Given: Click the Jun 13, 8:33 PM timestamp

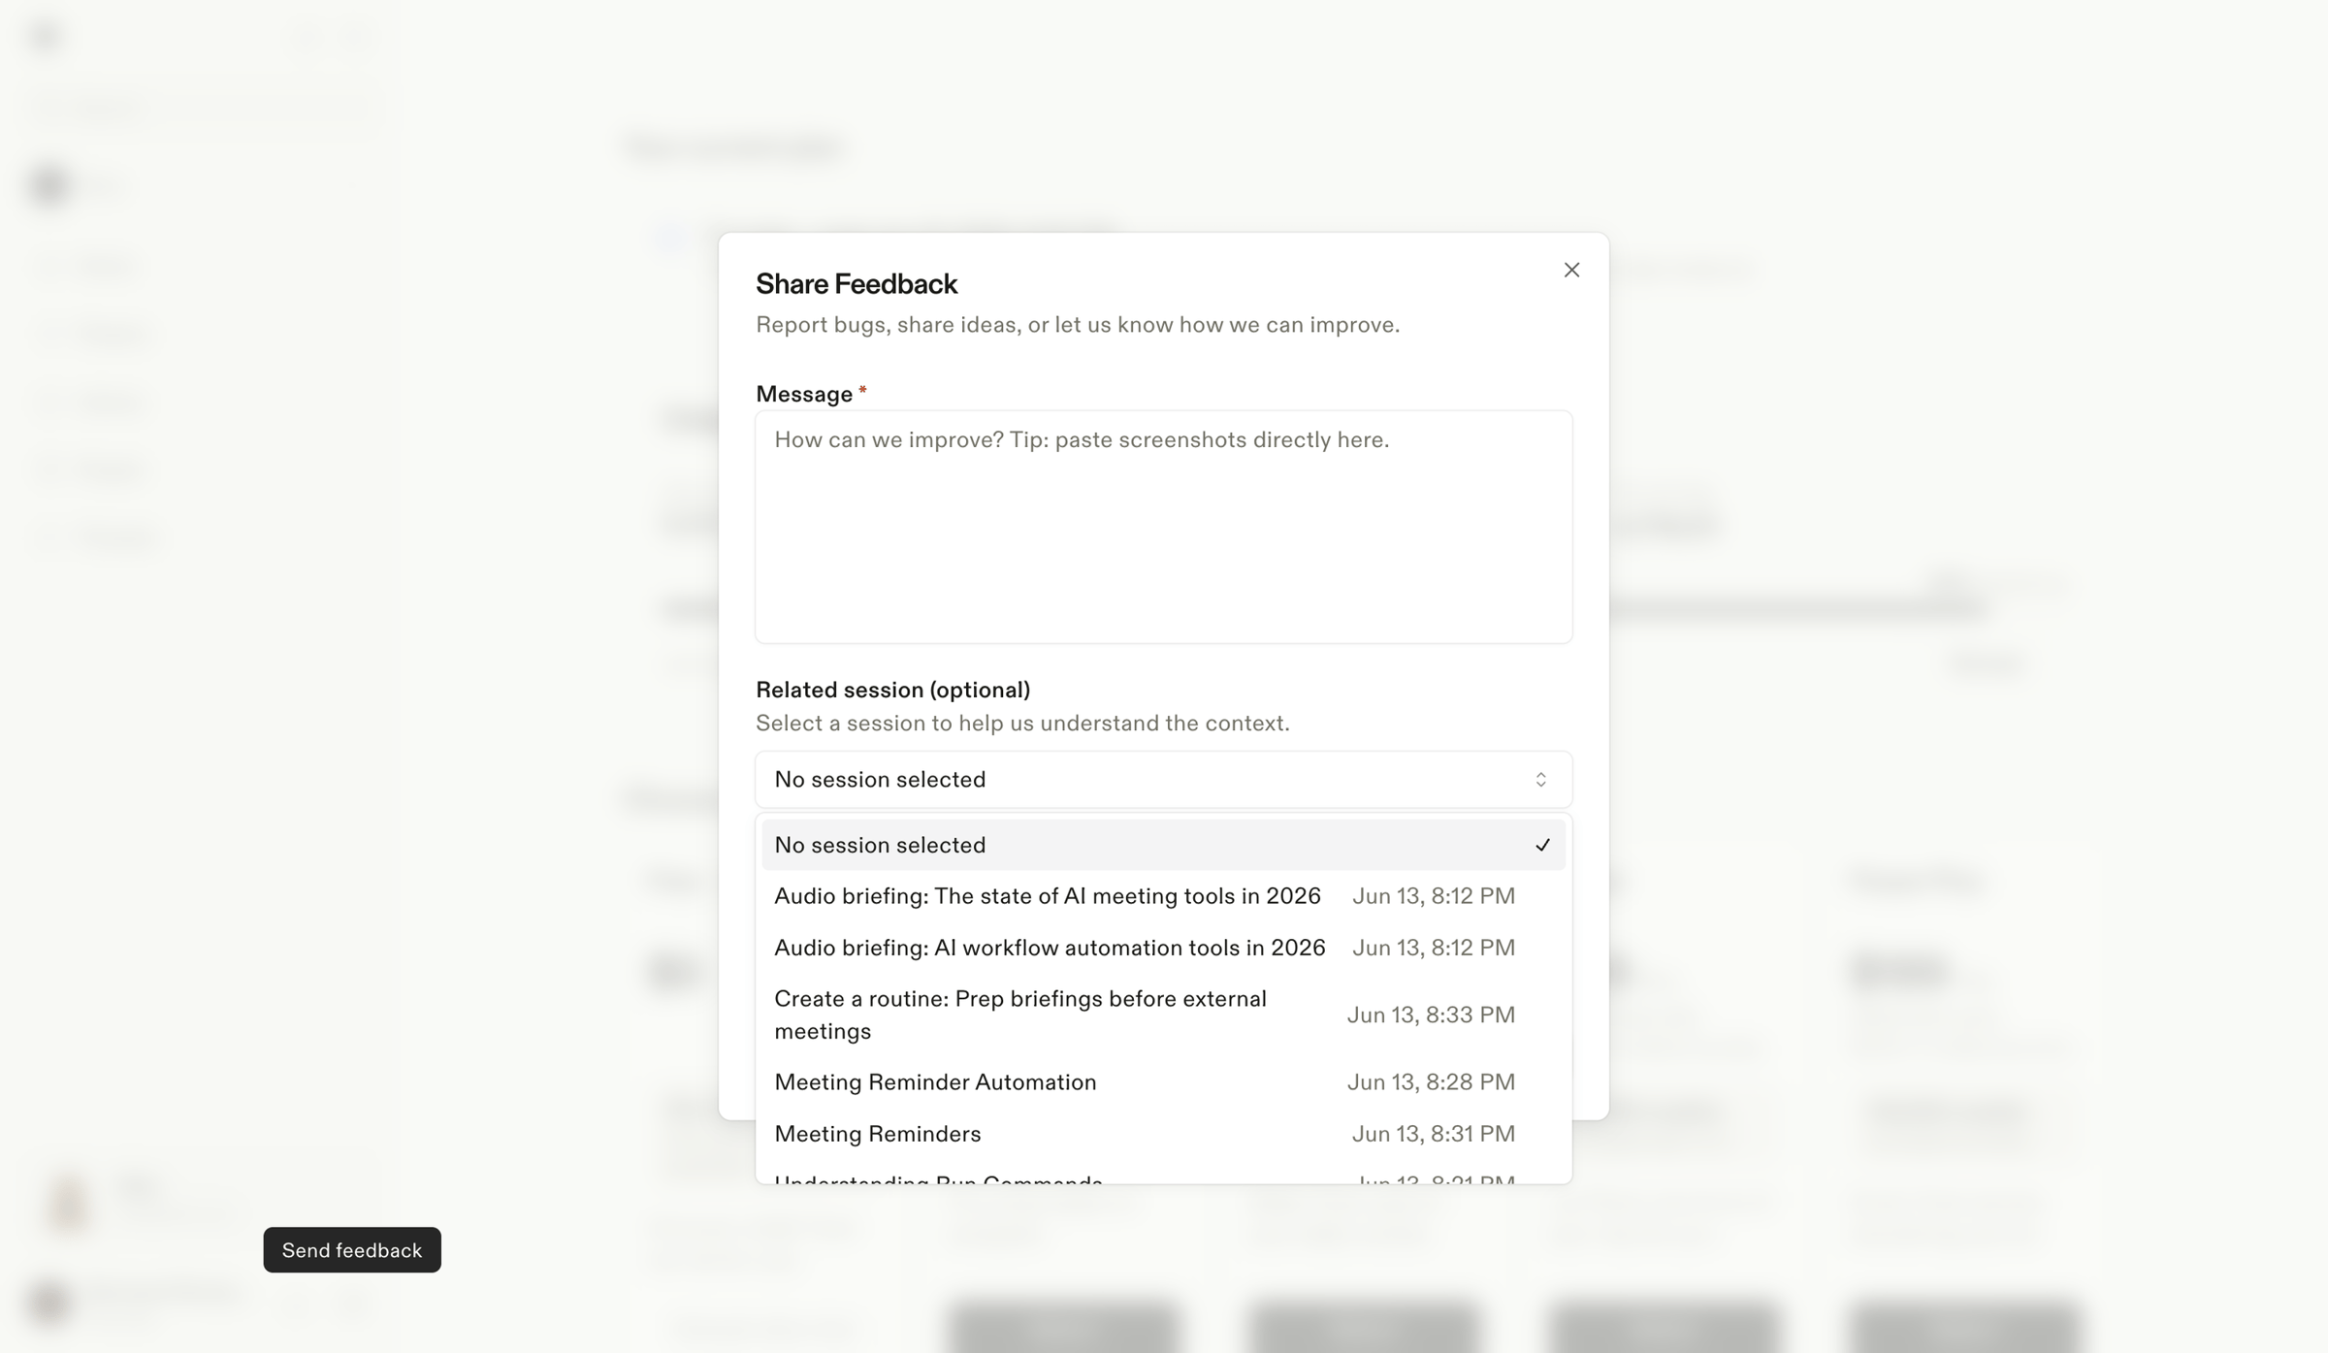Looking at the screenshot, I should click(x=1431, y=1015).
